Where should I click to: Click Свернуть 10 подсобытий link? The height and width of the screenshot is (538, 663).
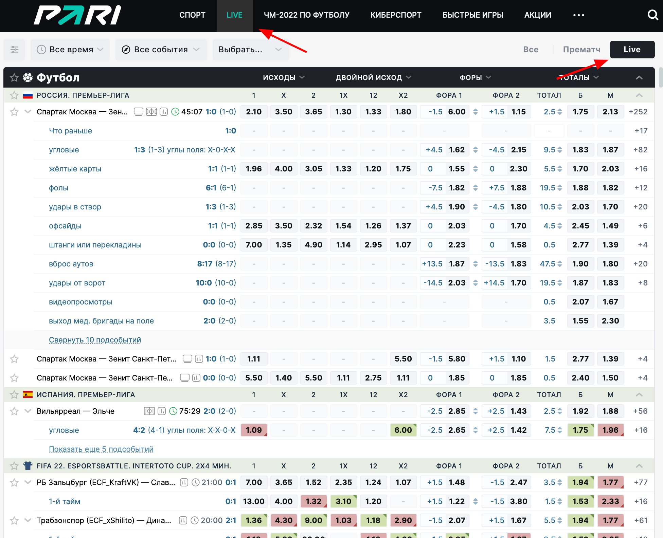95,340
